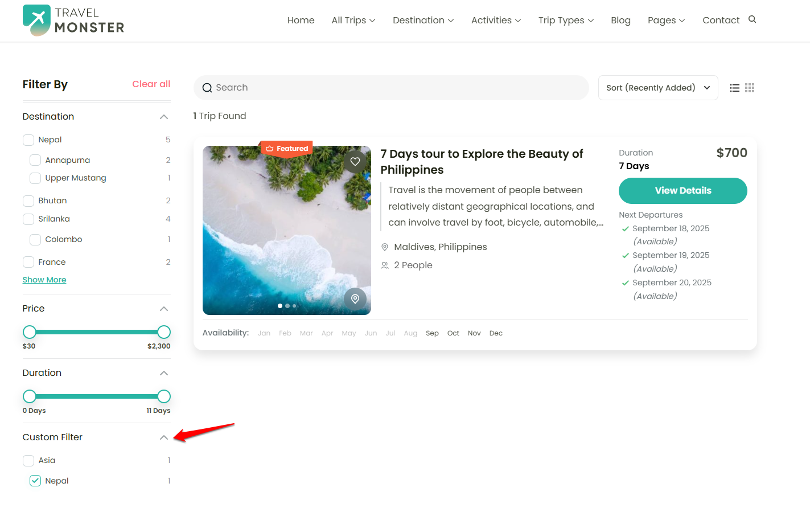Image resolution: width=810 pixels, height=520 pixels.
Task: Click the Travel Monster logo
Action: [73, 20]
